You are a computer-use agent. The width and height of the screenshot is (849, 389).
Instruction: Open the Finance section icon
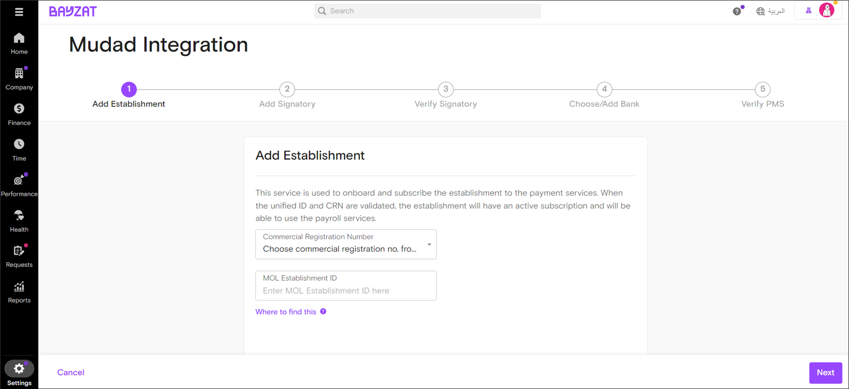[19, 109]
